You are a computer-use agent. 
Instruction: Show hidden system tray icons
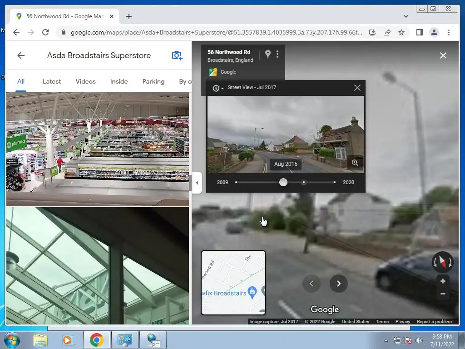[386, 340]
